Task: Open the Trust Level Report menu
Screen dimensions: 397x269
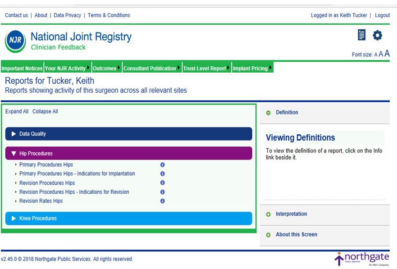Action: tap(206, 68)
